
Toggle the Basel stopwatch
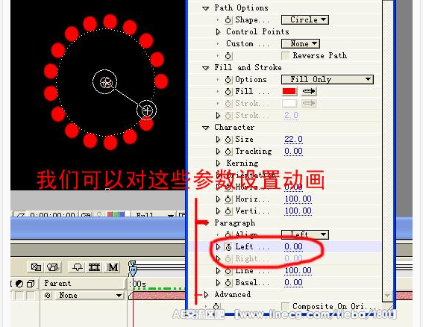[x=228, y=283]
